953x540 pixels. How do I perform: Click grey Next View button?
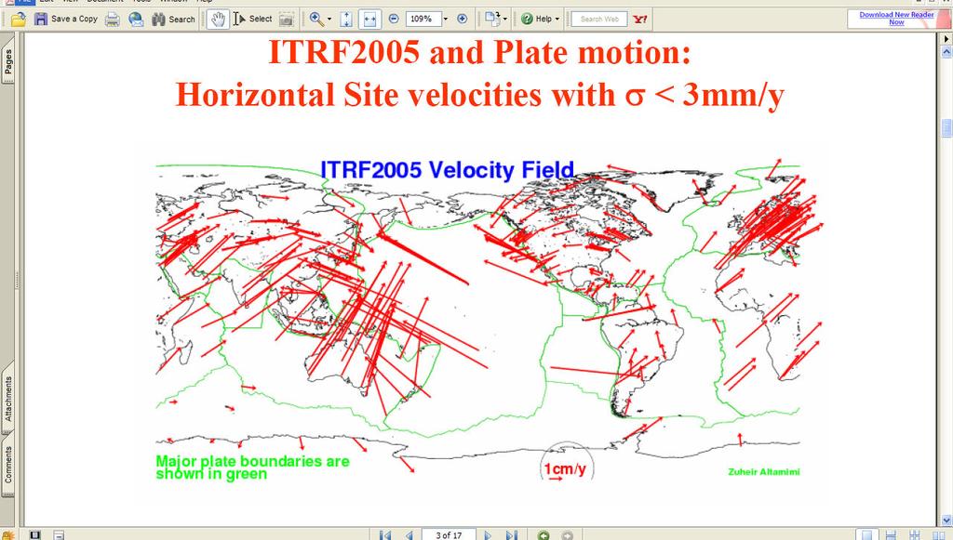pyautogui.click(x=567, y=534)
